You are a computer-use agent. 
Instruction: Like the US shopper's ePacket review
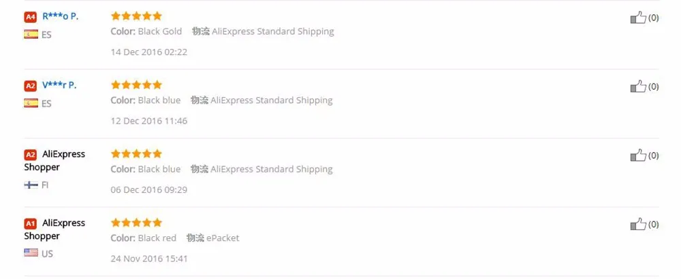click(x=638, y=225)
